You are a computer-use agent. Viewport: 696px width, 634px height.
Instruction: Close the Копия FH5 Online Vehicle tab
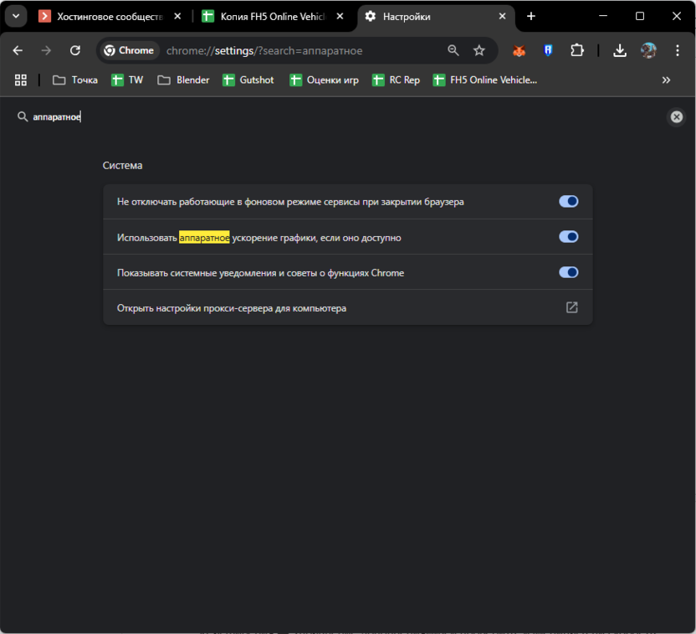340,17
